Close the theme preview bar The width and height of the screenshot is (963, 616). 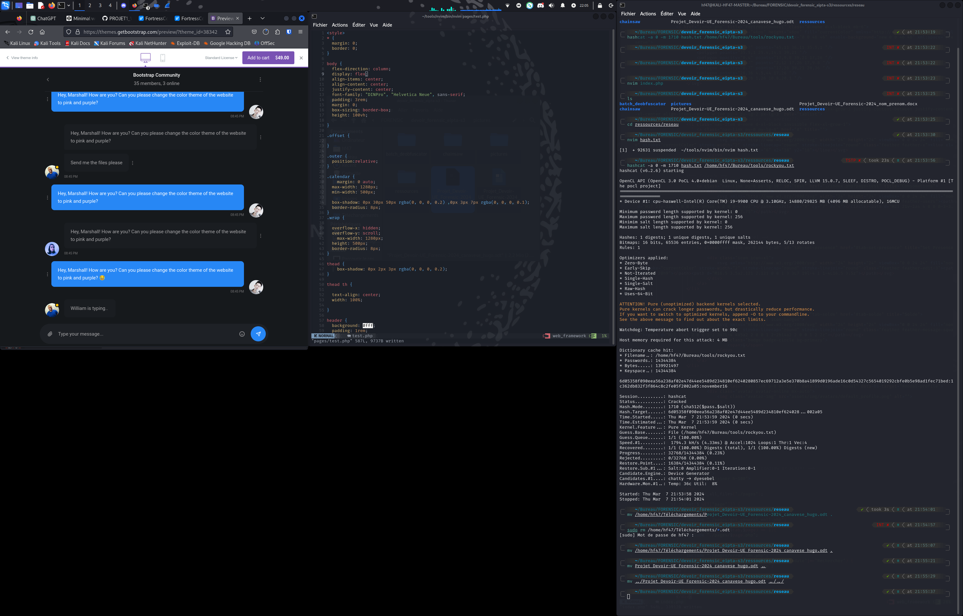pos(301,58)
